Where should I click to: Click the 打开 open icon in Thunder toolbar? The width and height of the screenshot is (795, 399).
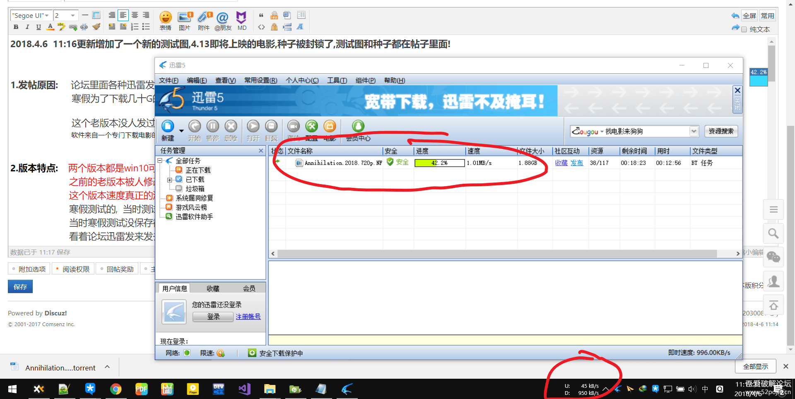253,126
